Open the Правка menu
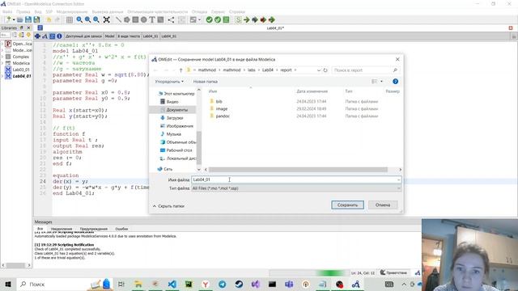This screenshot has width=518, height=291. [23, 11]
